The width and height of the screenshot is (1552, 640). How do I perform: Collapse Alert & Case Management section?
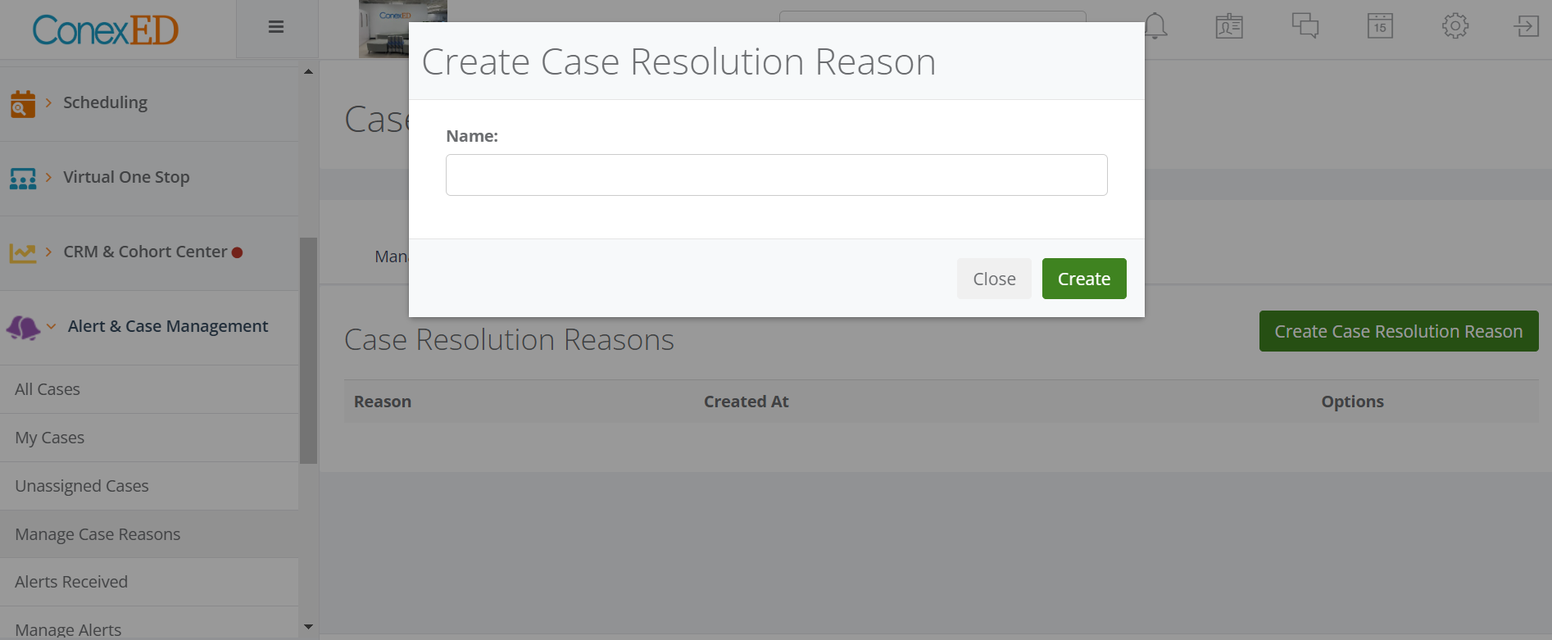167,326
